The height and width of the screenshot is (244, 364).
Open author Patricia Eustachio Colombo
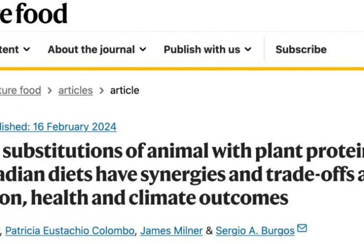point(69,231)
